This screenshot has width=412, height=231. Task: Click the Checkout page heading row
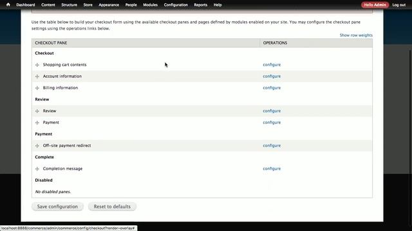pyautogui.click(x=201, y=53)
